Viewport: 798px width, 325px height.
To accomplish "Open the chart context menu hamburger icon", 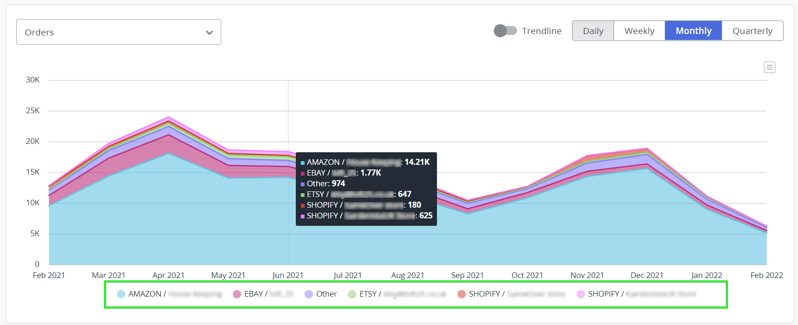I will 769,68.
